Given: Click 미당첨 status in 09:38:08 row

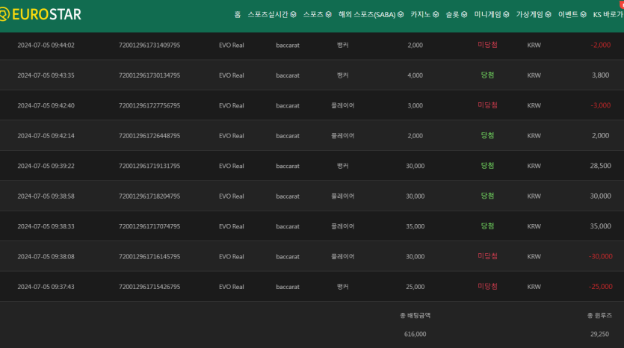Looking at the screenshot, I should coord(487,257).
